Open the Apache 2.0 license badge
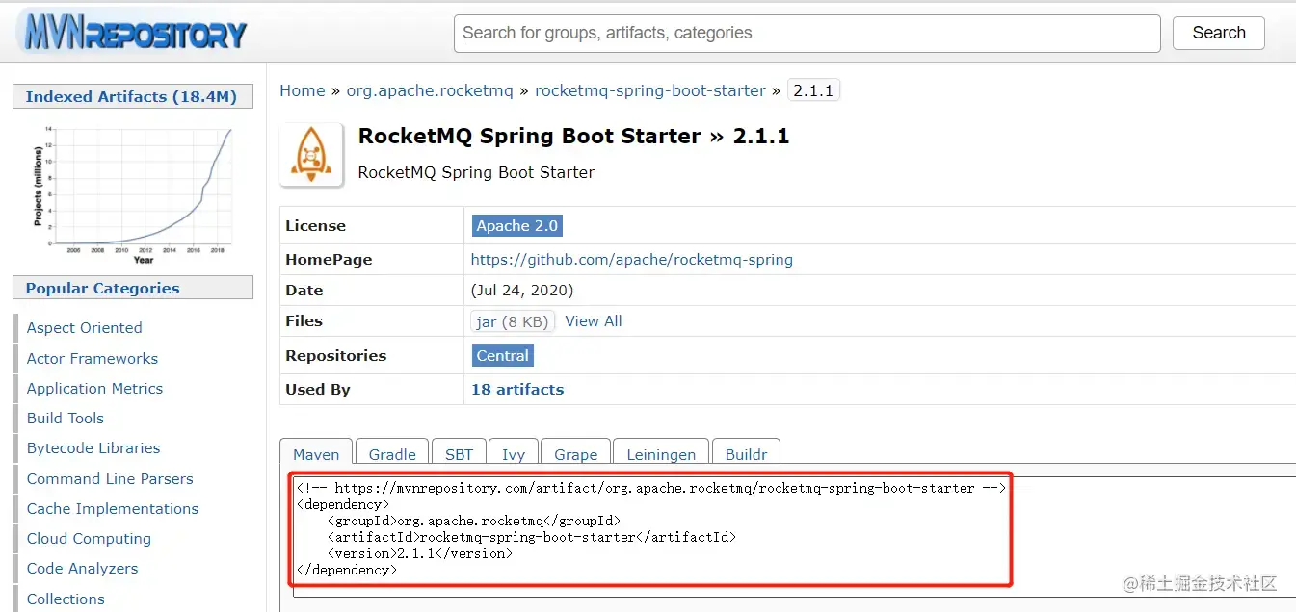 coord(516,225)
